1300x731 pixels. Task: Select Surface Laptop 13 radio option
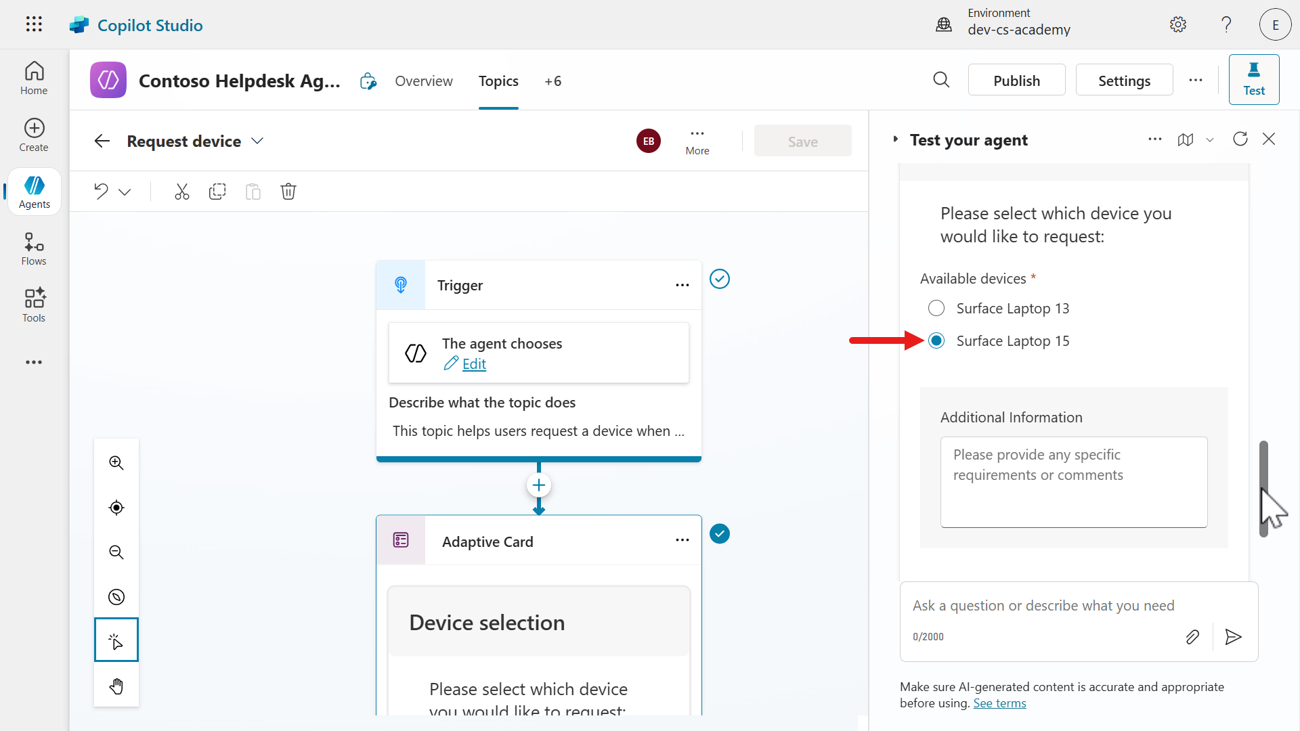click(x=936, y=309)
